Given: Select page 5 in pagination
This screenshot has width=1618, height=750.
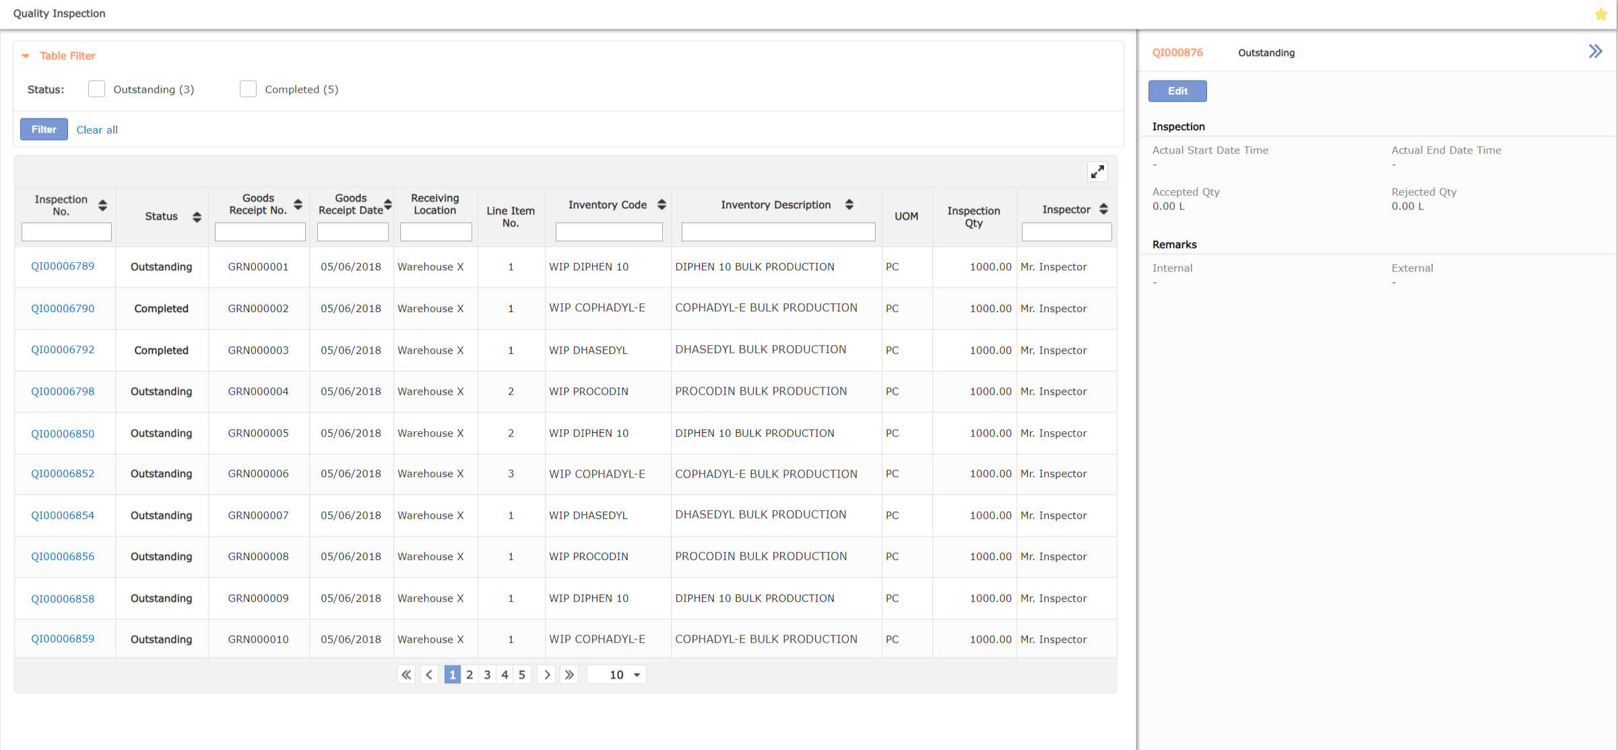Looking at the screenshot, I should pyautogui.click(x=522, y=675).
